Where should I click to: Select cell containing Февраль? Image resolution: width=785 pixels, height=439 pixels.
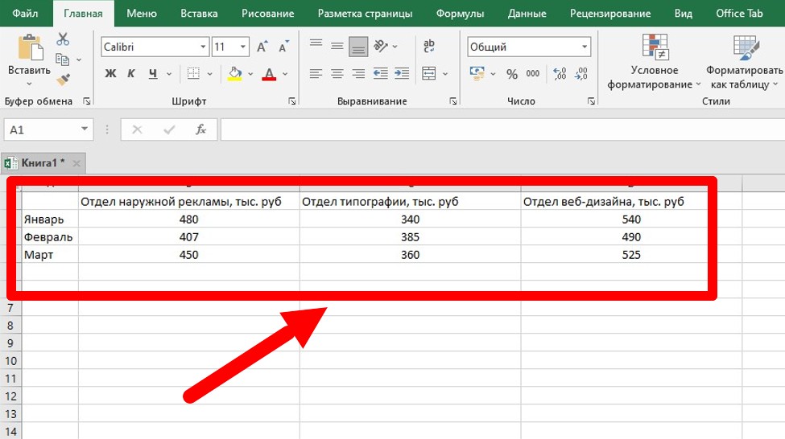(50, 237)
